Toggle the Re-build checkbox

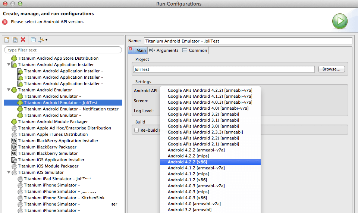[136, 130]
